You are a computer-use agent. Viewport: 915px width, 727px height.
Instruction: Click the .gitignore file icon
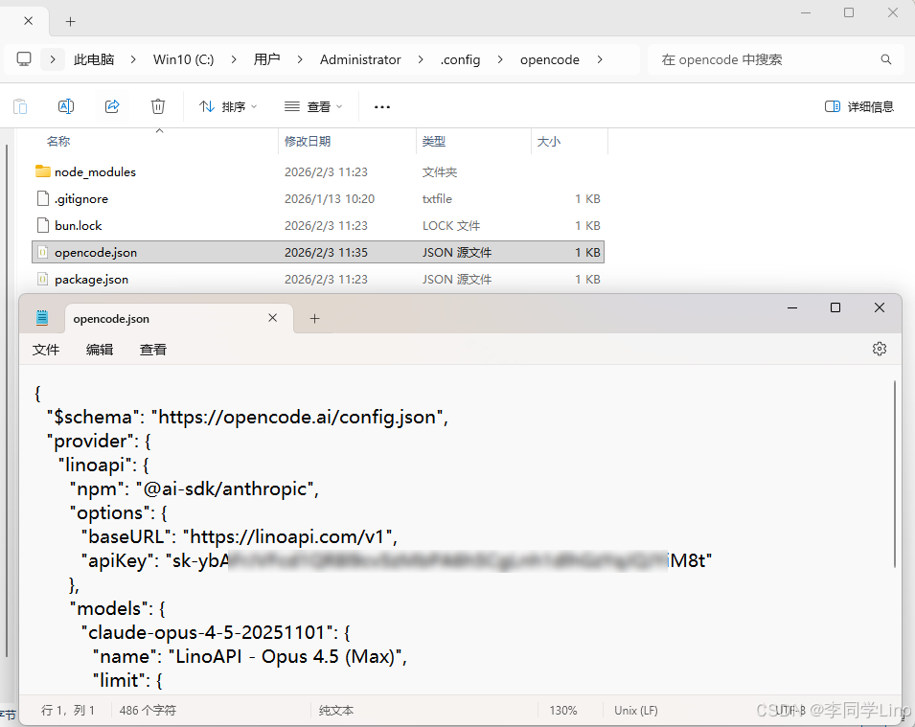pos(42,198)
